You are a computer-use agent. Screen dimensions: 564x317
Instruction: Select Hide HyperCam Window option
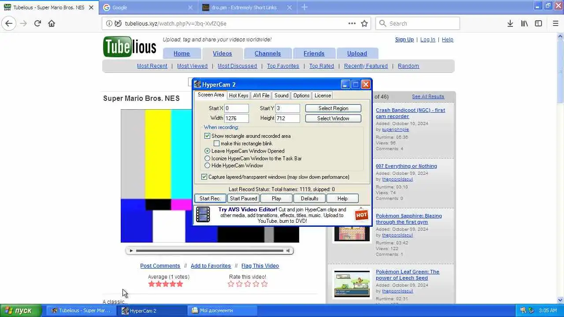(x=207, y=166)
